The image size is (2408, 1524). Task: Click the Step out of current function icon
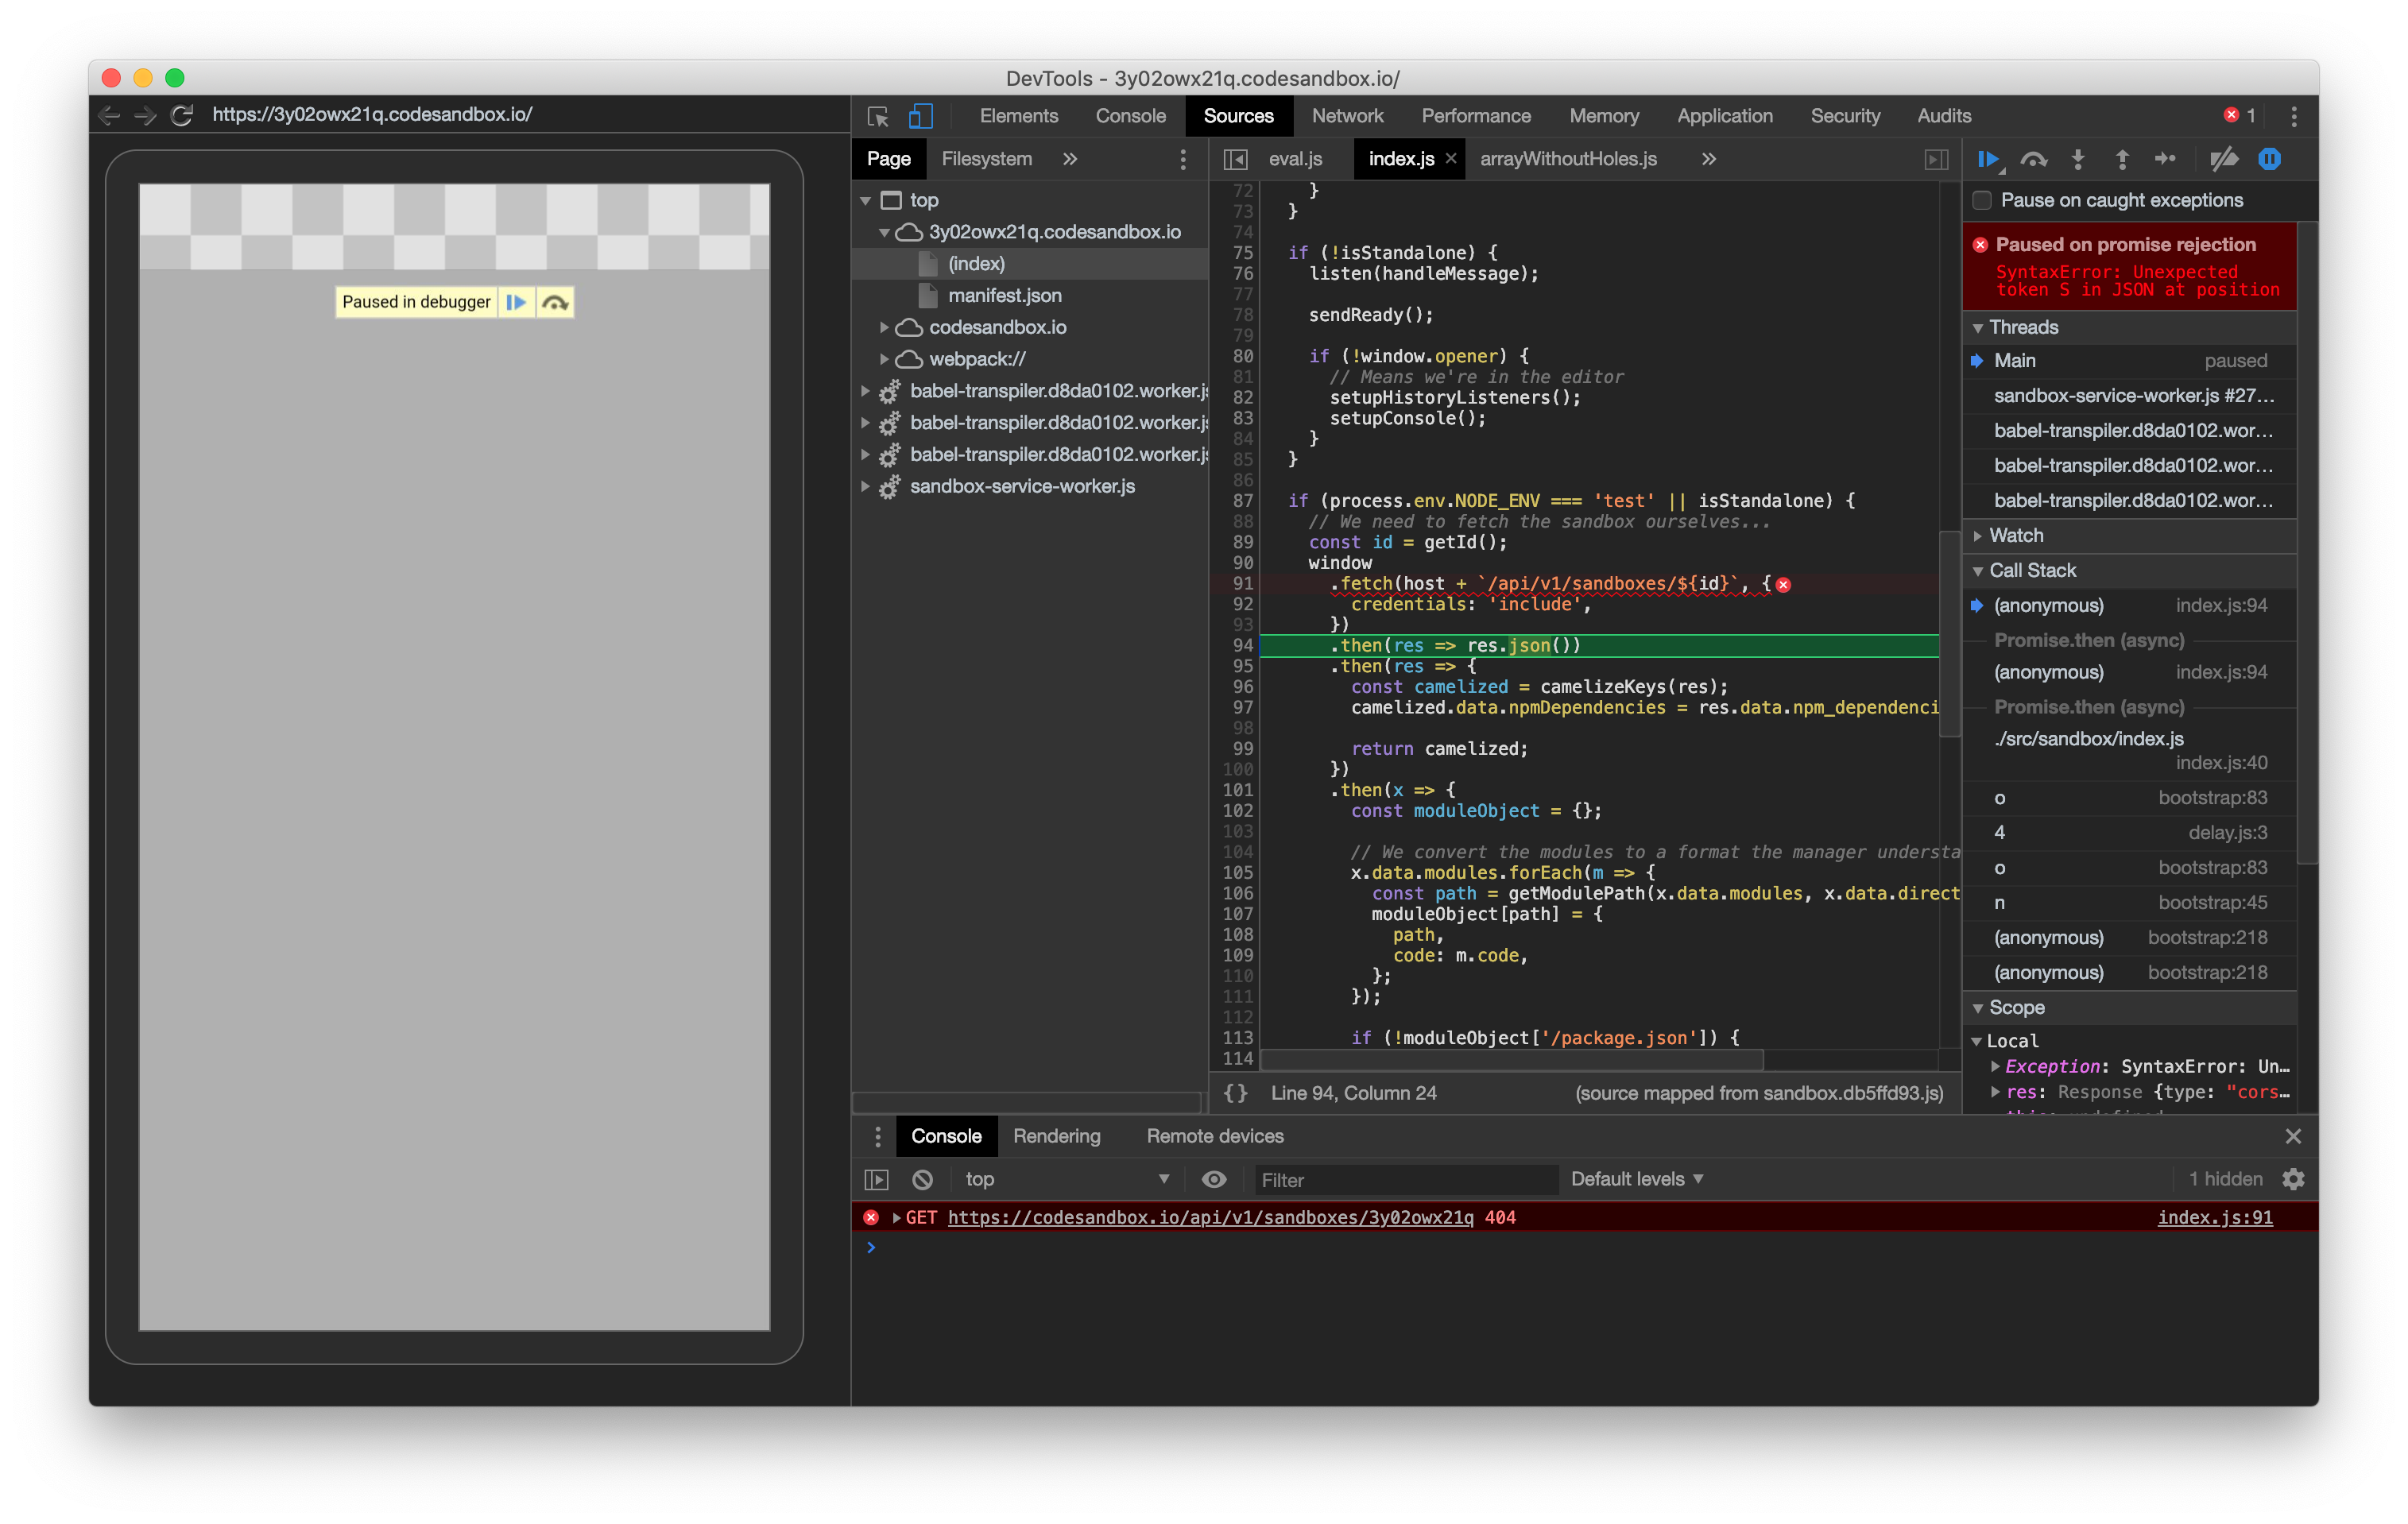2121,159
